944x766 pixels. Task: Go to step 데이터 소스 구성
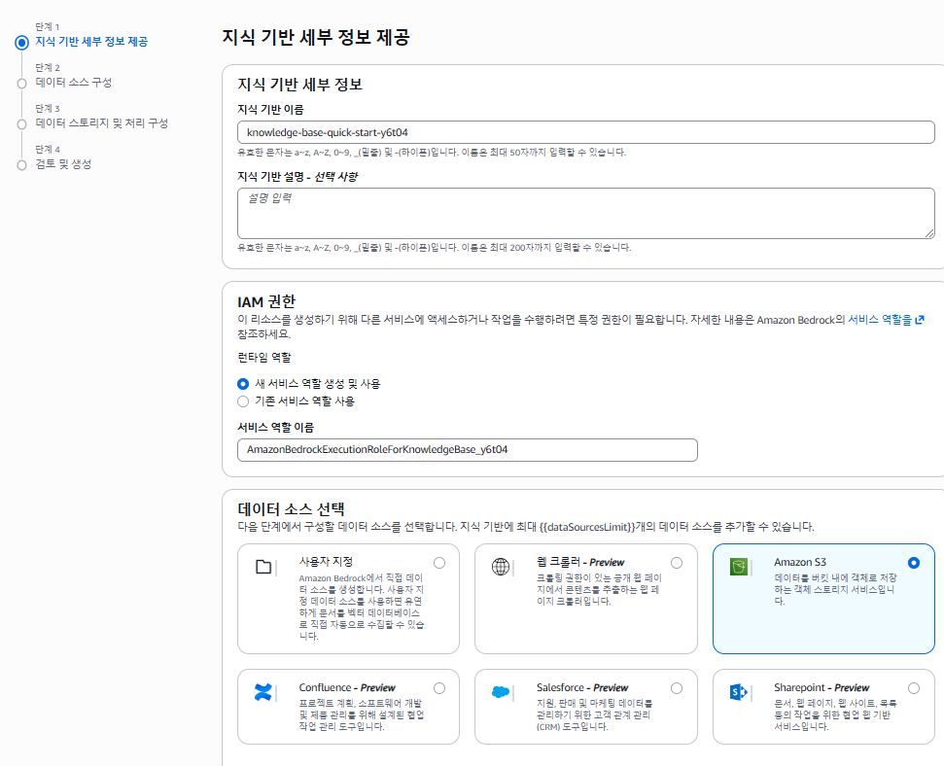pos(74,83)
